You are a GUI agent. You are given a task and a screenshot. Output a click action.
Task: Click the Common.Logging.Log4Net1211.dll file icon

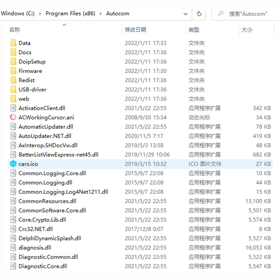[13, 192]
